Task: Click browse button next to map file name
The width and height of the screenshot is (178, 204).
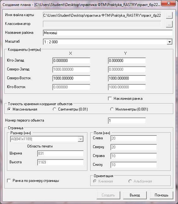Action: pyautogui.click(x=169, y=15)
